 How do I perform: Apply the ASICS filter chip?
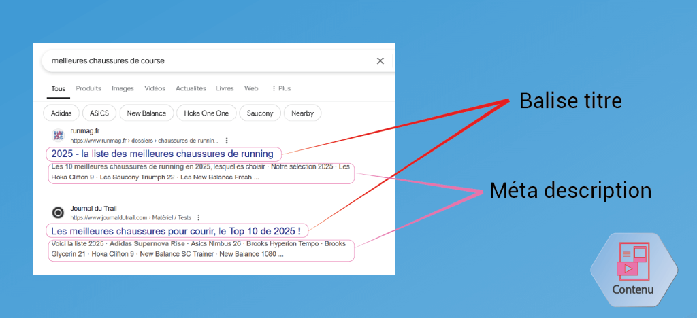click(99, 113)
